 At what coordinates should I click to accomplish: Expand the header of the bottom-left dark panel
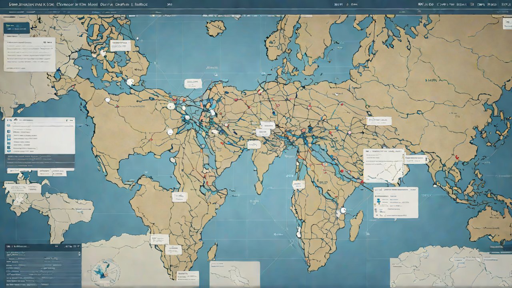click(42, 247)
